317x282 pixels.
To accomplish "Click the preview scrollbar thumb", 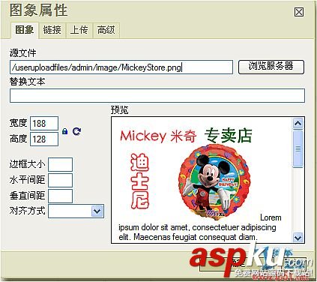I will tap(298, 148).
